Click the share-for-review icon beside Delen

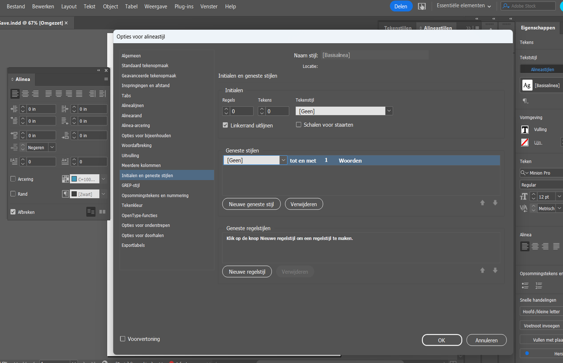[x=422, y=6]
